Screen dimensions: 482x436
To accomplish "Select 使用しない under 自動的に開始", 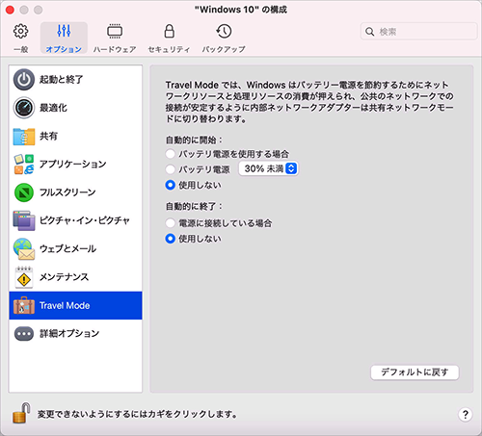I will click(x=171, y=185).
